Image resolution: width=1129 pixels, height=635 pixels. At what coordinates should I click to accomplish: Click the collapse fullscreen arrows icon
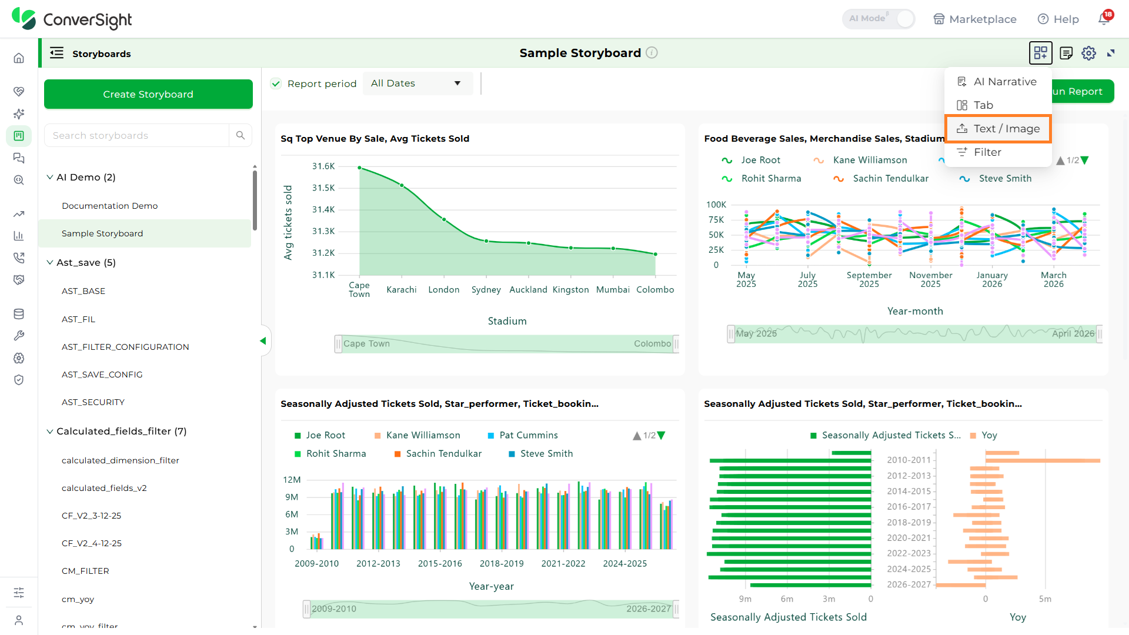pos(1111,53)
